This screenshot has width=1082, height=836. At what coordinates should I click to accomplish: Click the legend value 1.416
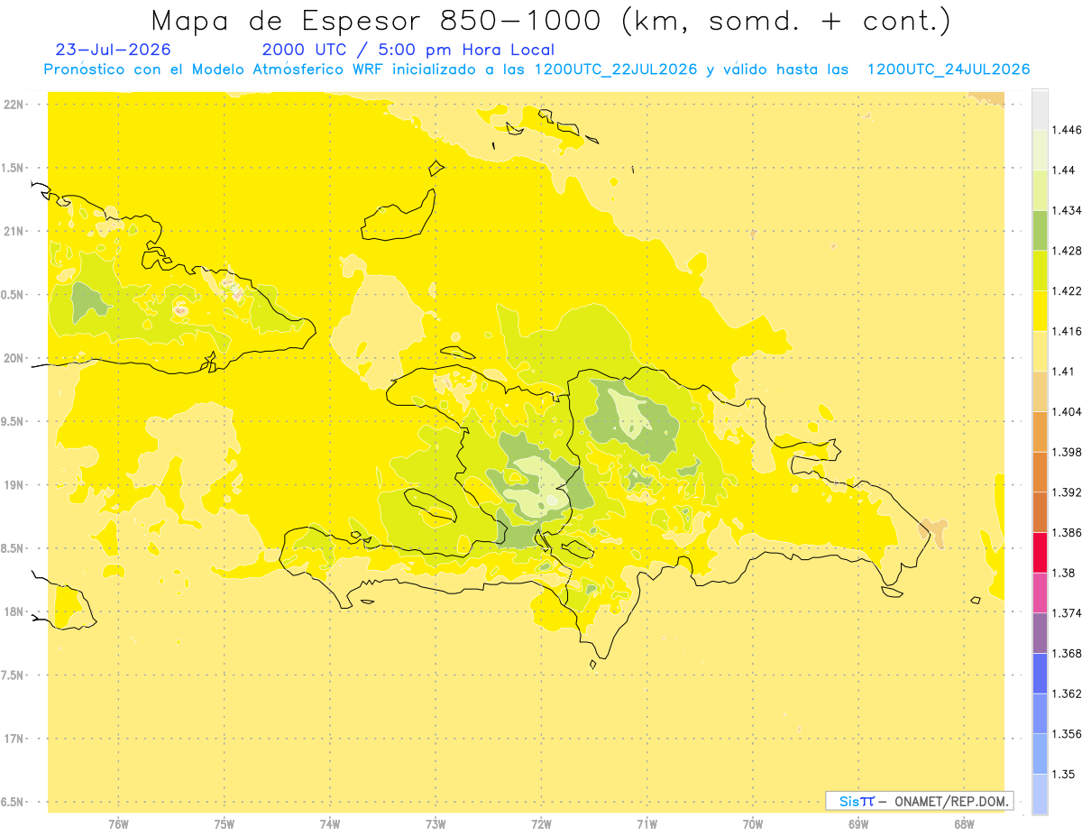(1067, 331)
